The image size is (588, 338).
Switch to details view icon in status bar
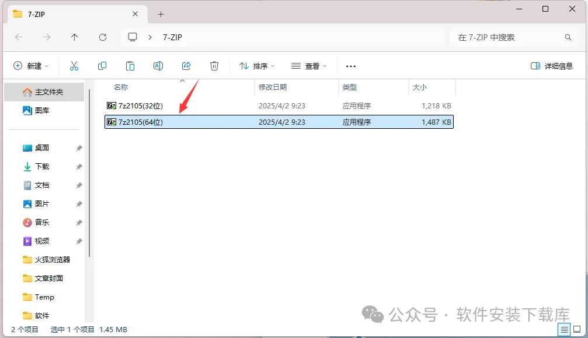click(x=565, y=330)
